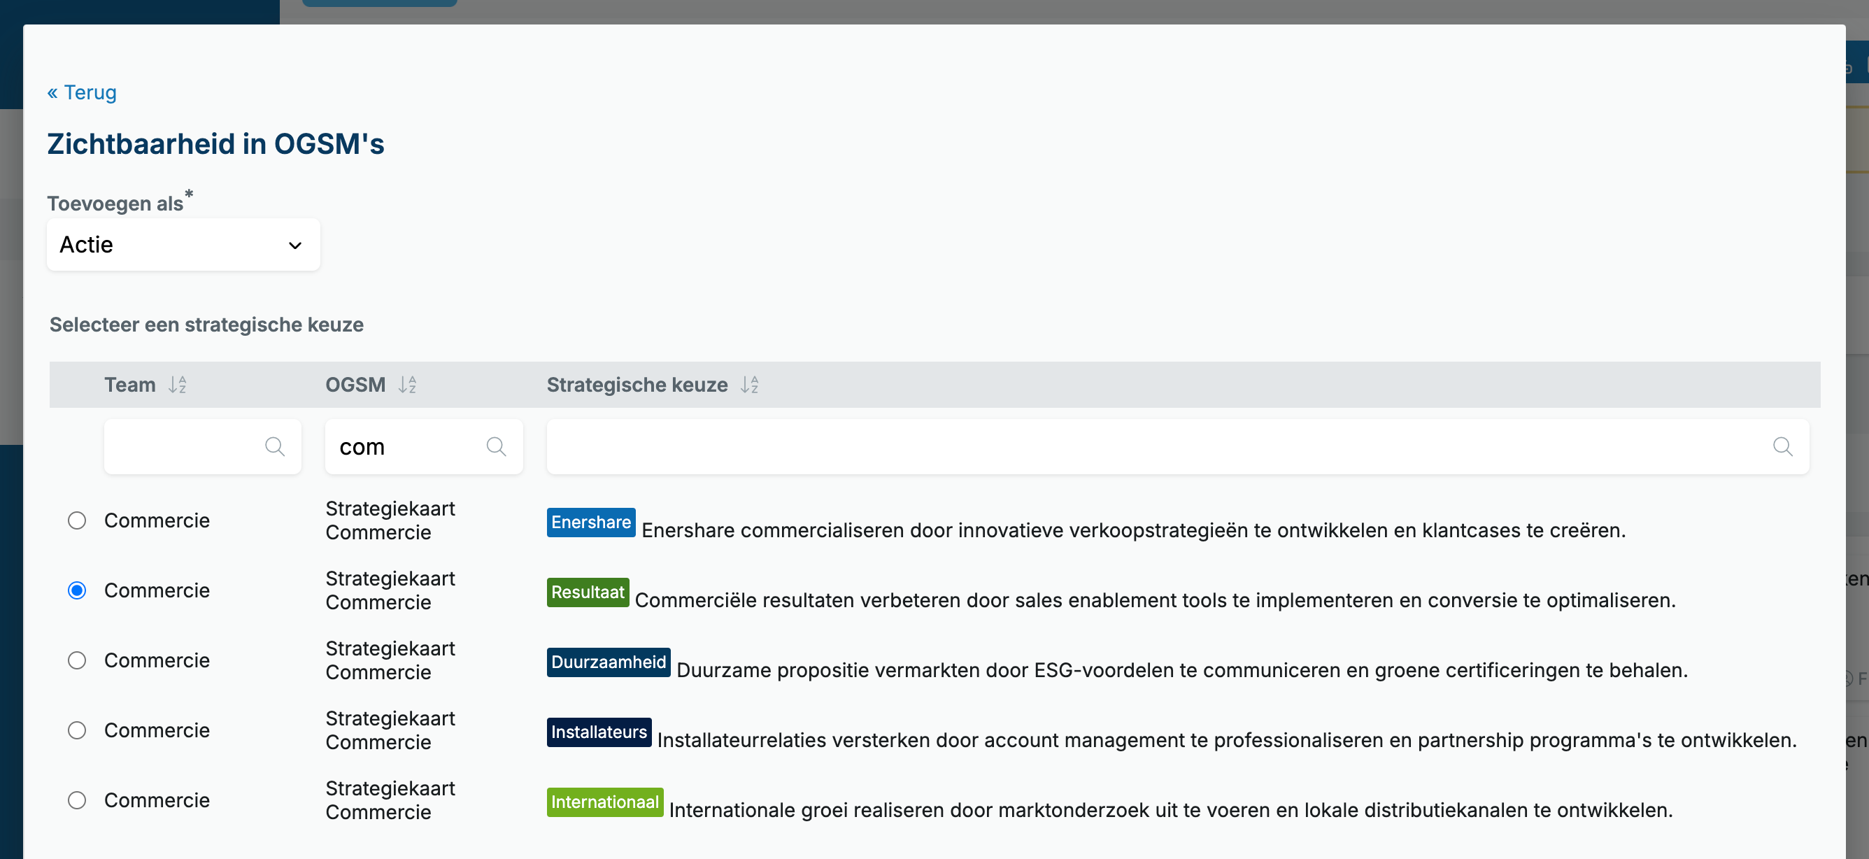This screenshot has width=1869, height=859.
Task: Select the Duurzaamheid row radio button
Action: point(77,660)
